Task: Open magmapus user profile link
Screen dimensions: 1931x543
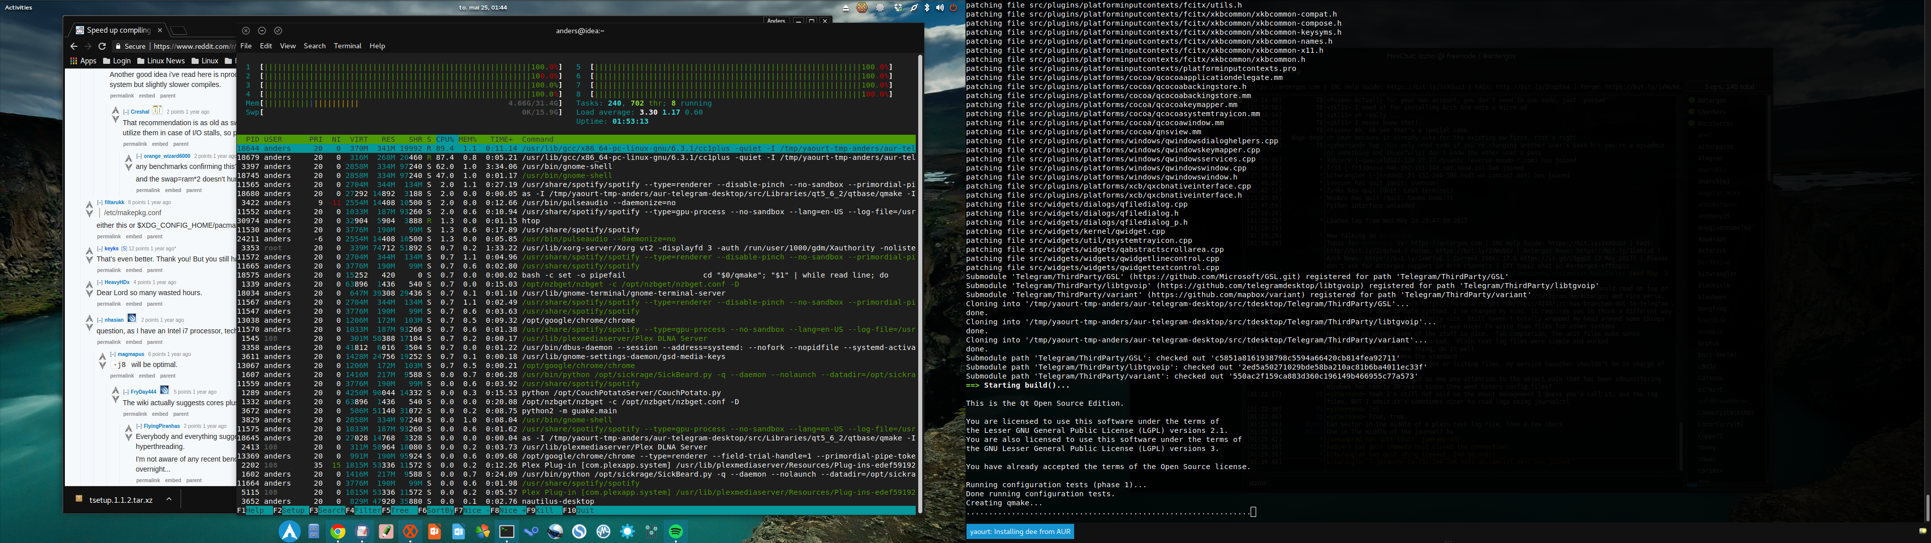Action: pyautogui.click(x=131, y=354)
